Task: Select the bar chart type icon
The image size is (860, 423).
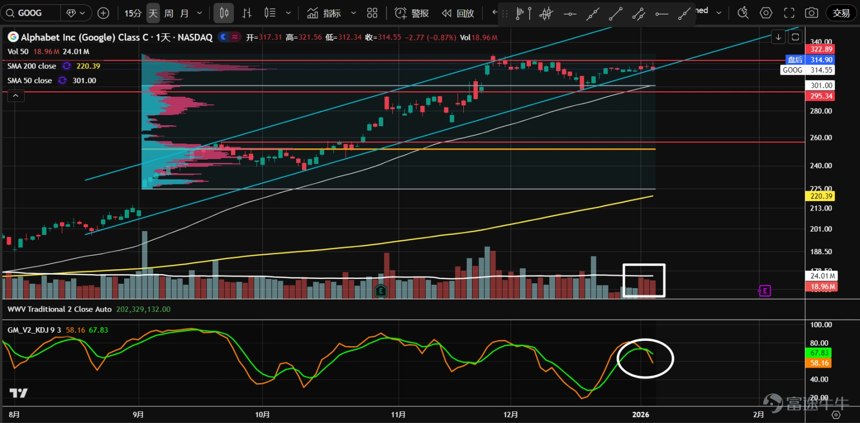Action: [247, 13]
